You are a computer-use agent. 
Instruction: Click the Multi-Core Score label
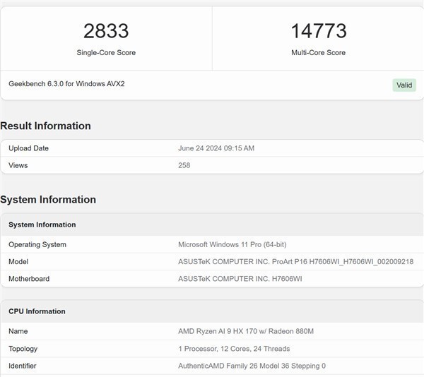click(x=318, y=52)
